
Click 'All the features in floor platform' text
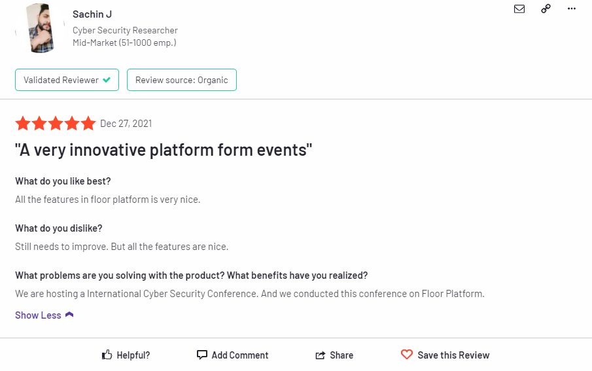[x=107, y=200]
